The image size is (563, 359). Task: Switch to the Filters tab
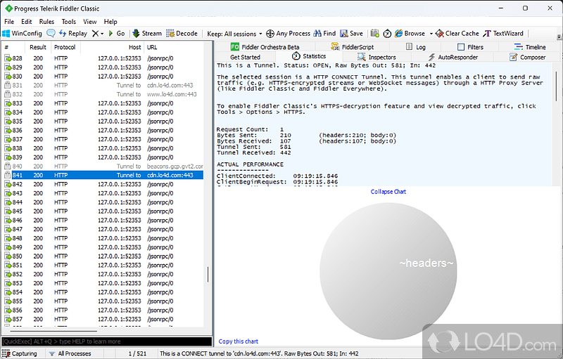470,47
